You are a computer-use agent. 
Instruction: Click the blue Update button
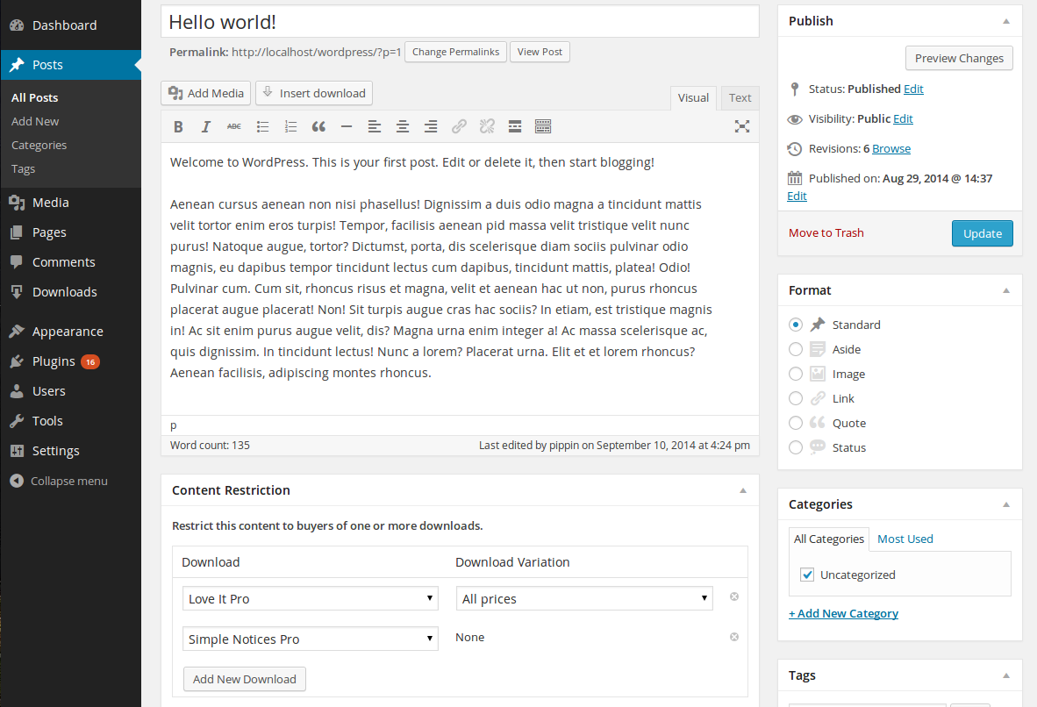(x=982, y=233)
